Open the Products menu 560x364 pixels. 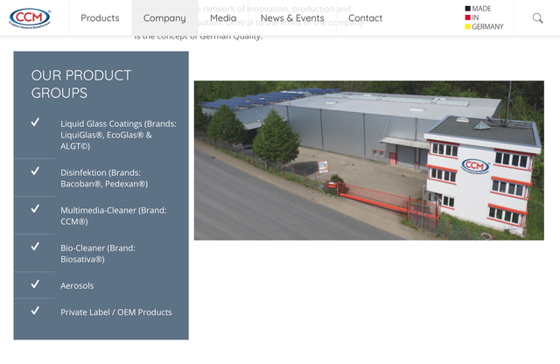100,17
